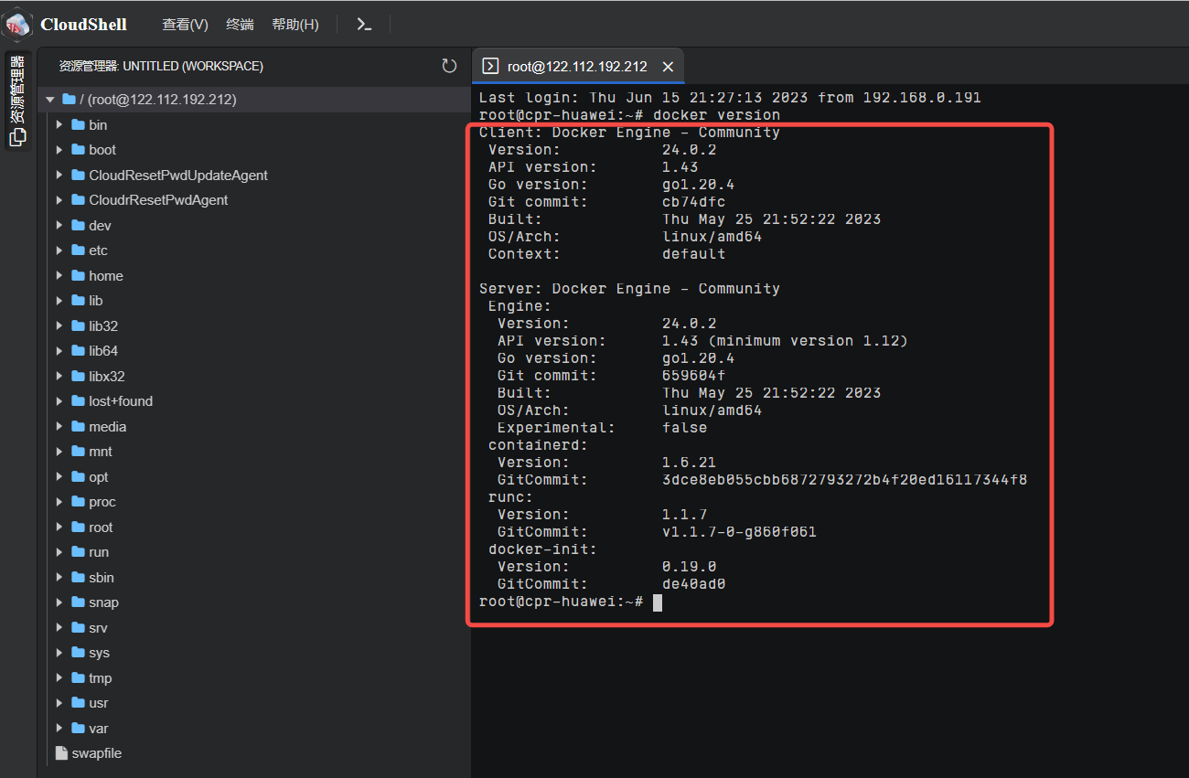Click the Experimental 'false' value

click(684, 428)
